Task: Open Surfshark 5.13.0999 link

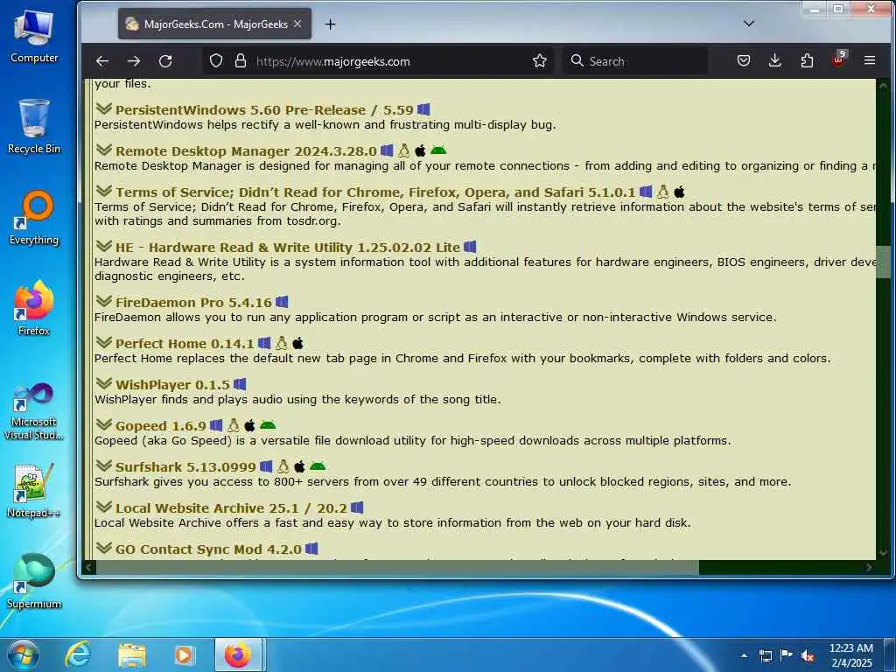Action: pos(185,467)
